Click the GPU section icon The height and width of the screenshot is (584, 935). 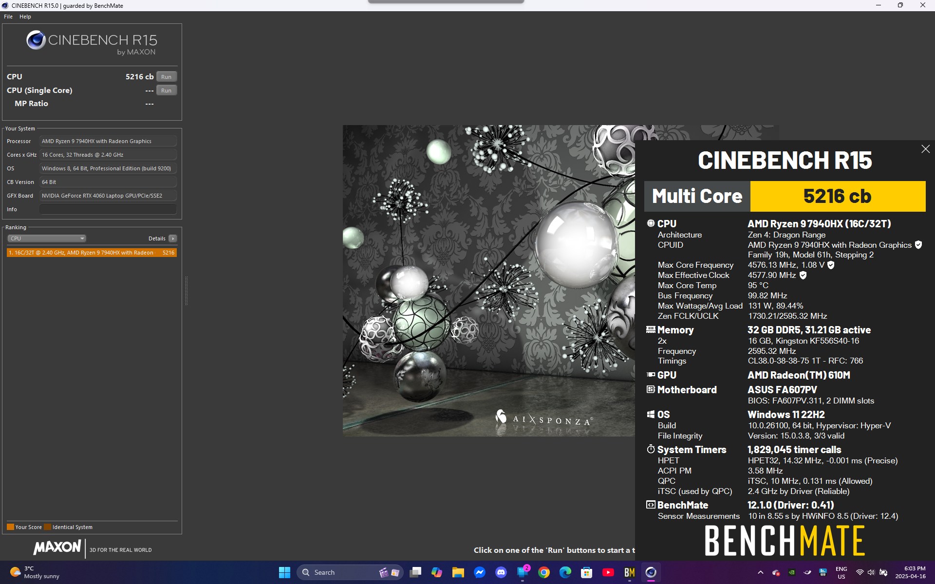pos(651,375)
